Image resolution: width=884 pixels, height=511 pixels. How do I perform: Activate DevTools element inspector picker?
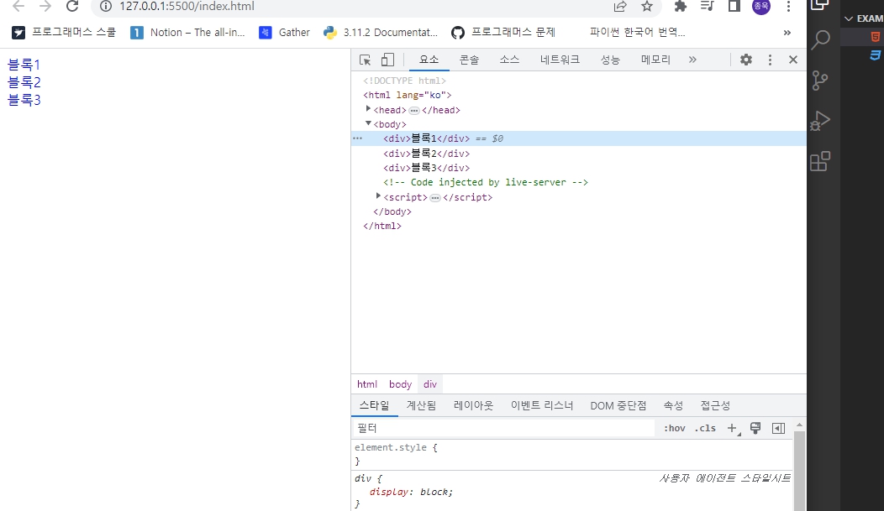pos(365,60)
